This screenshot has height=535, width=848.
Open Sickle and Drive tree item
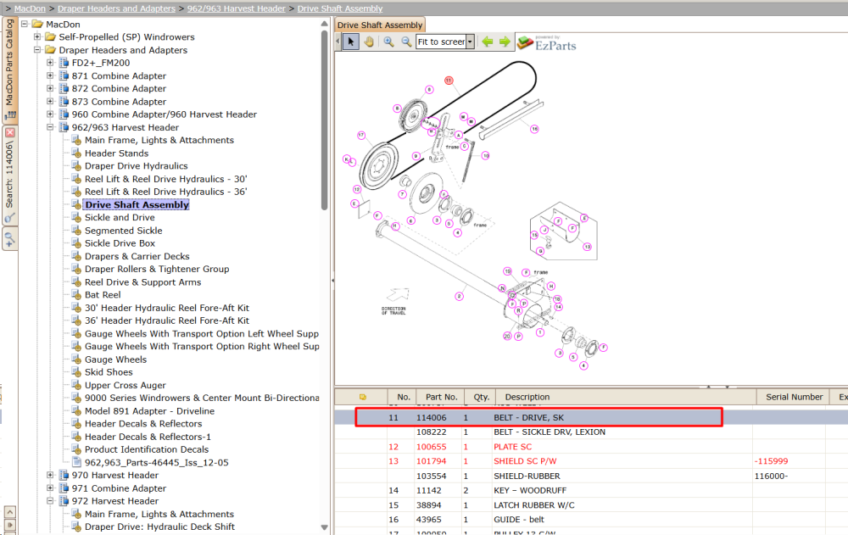click(x=120, y=217)
